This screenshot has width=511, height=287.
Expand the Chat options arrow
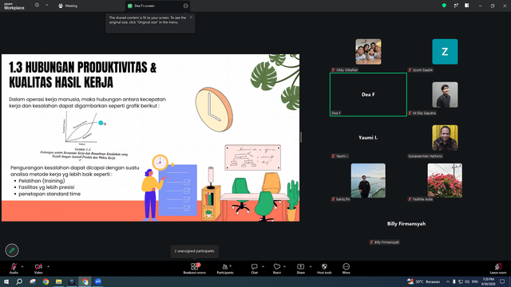263,266
